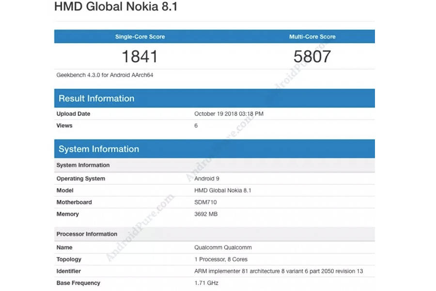Viewport: 436px width, 291px height.
Task: Click the HMD Global Nokia 8.1 page title
Action: tap(116, 6)
